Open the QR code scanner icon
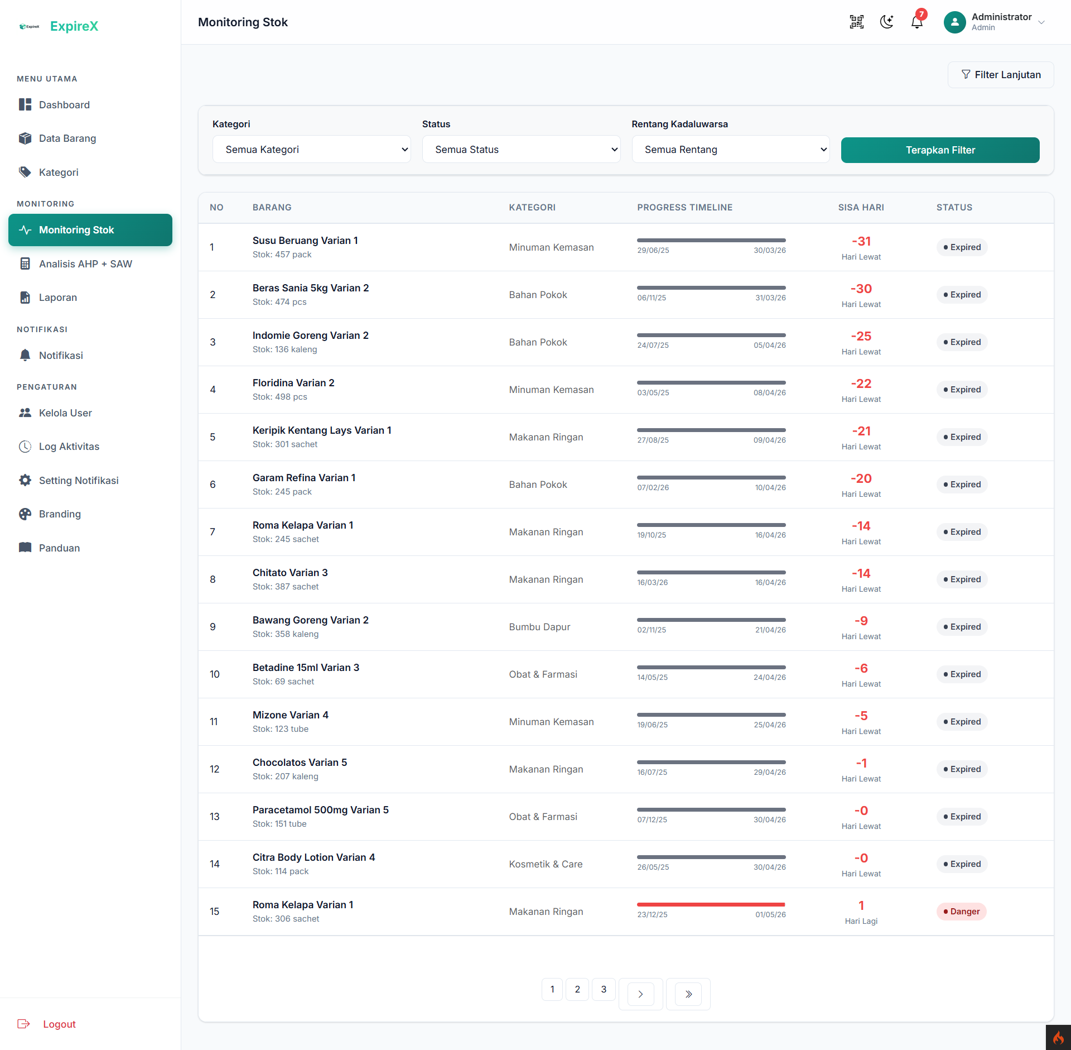Image resolution: width=1071 pixels, height=1050 pixels. (856, 22)
